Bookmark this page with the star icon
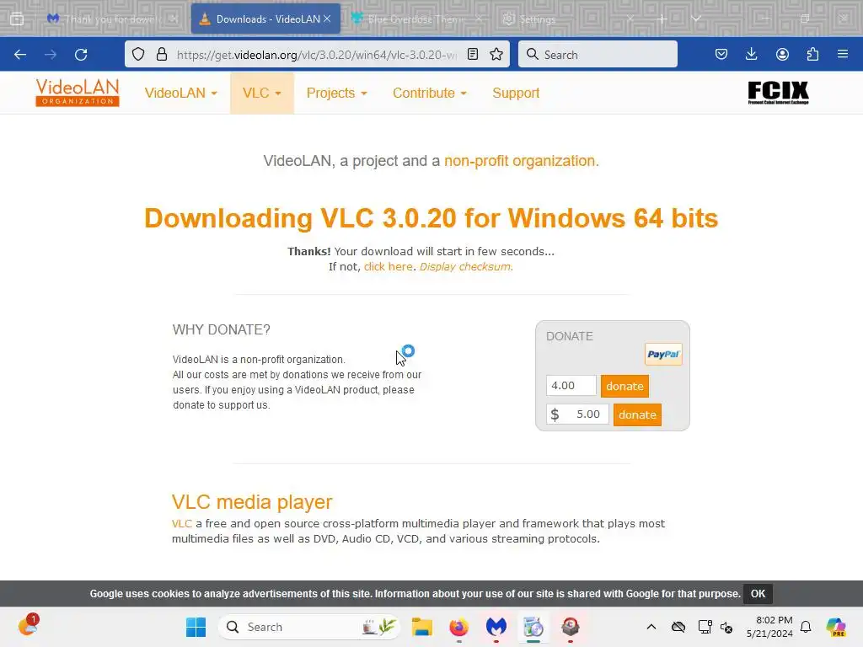Screen dimensions: 863x647 click(x=496, y=54)
